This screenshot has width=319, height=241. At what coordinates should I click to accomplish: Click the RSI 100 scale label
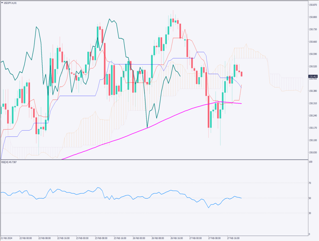[x=310, y=162]
